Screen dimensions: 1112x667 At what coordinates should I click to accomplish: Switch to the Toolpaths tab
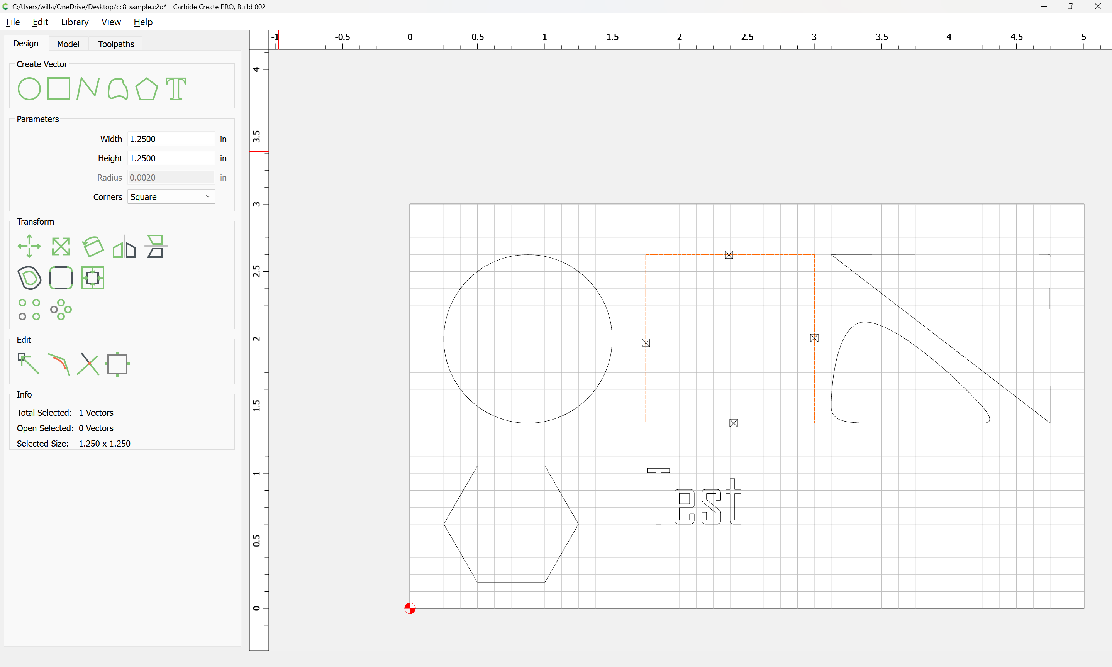coord(116,44)
